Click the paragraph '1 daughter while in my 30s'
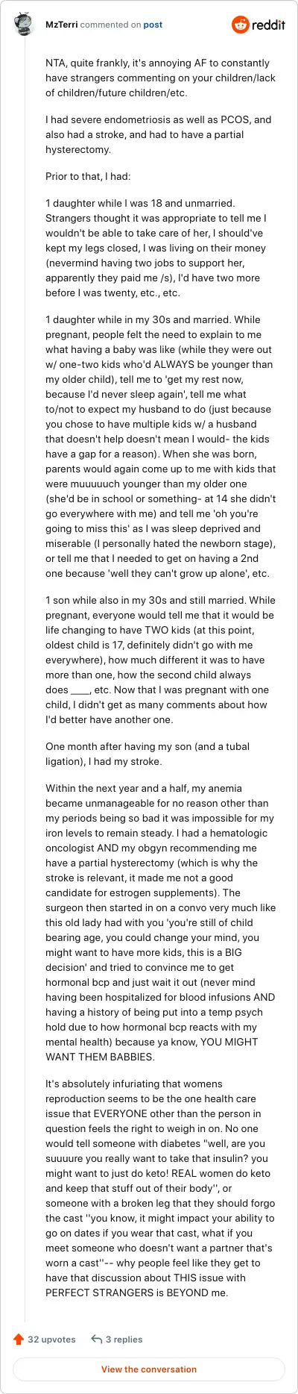 point(160,447)
